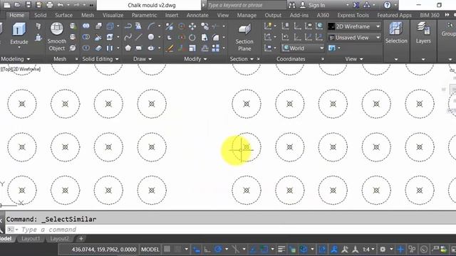Toggle MODEL space button in status bar
456x256 pixels.
pos(150,250)
